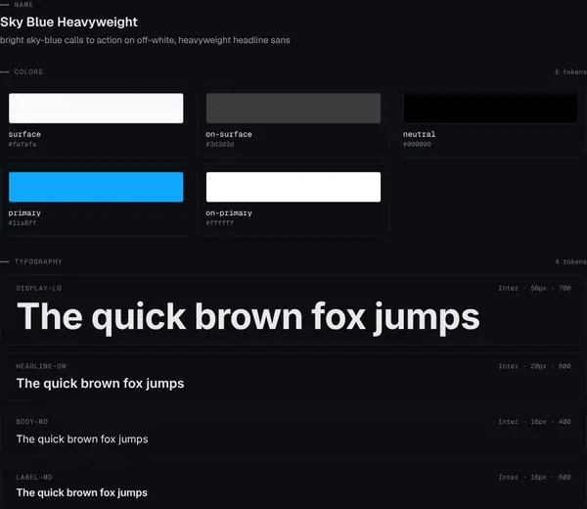Image resolution: width=587 pixels, height=509 pixels.
Task: Click the 'NAME' section label
Action: point(23,5)
